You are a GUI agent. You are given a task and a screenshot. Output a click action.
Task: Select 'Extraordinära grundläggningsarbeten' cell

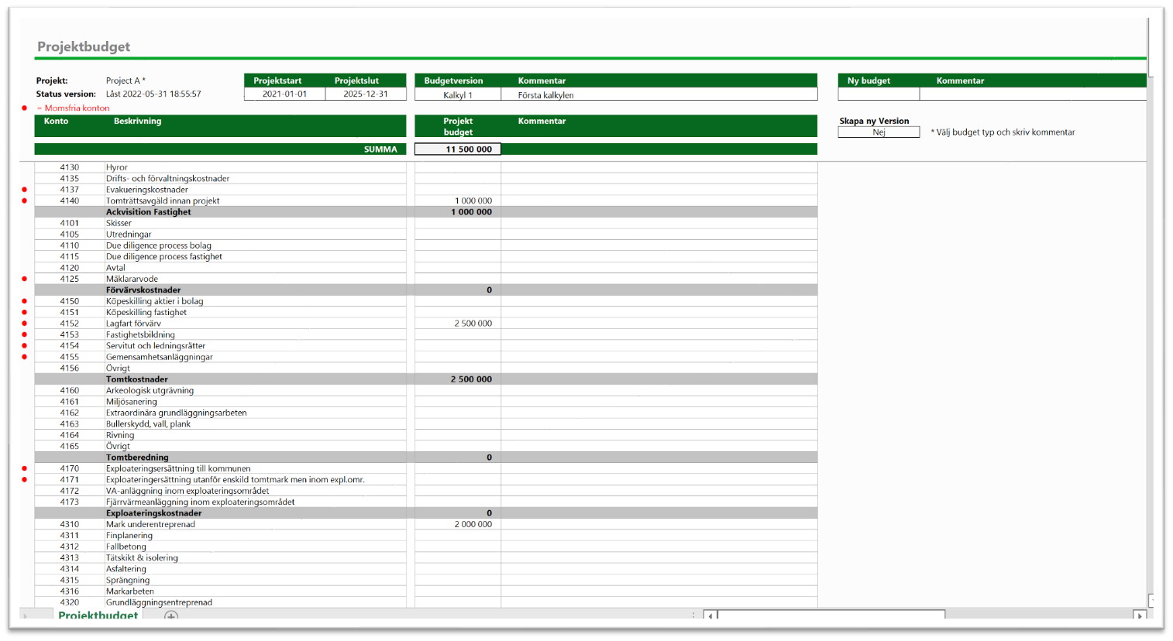(x=256, y=413)
